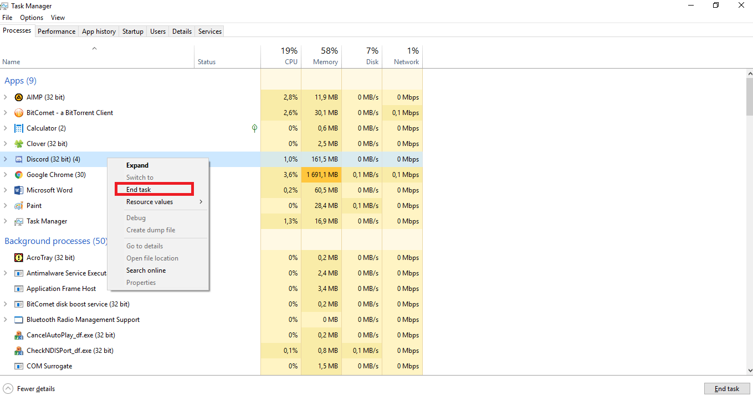Viewport: 753px width, 401px height.
Task: Click the Clover application icon
Action: (x=18, y=143)
